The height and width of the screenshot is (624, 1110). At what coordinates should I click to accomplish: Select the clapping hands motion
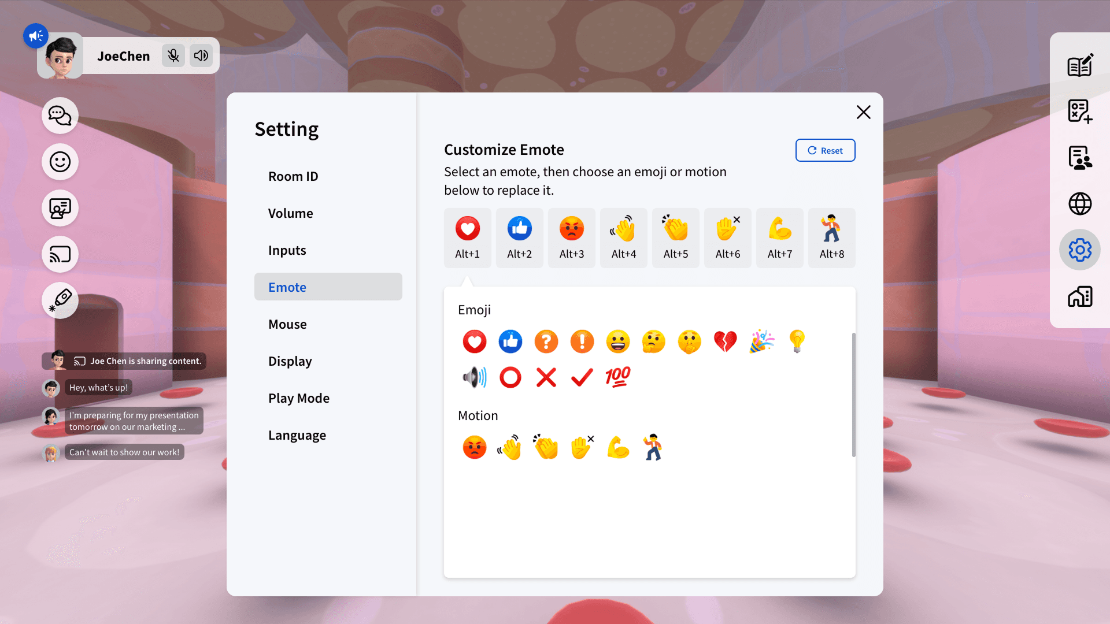coord(546,447)
